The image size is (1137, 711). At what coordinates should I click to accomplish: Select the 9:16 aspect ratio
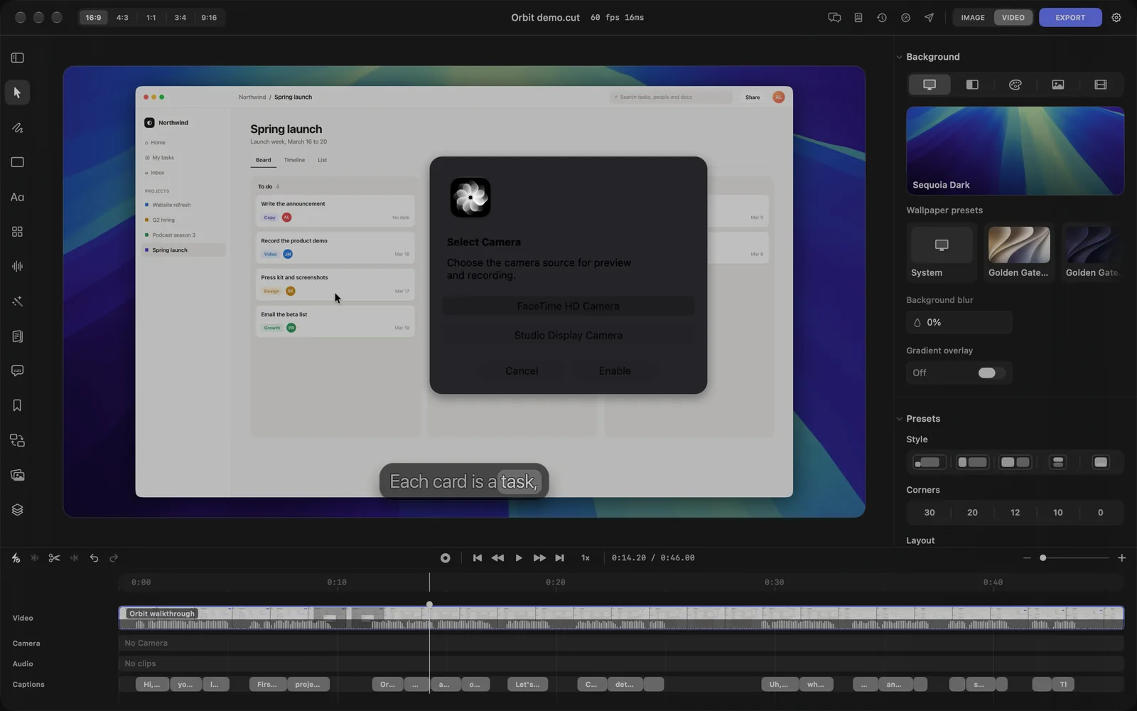point(209,18)
